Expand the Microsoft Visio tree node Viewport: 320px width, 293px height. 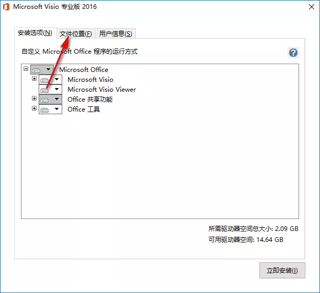[x=34, y=78]
